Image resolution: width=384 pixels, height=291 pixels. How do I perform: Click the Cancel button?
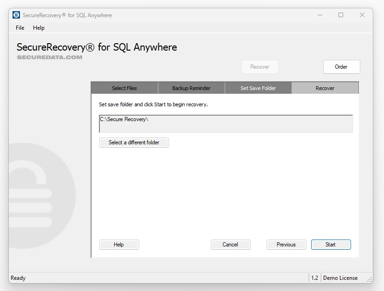click(231, 245)
